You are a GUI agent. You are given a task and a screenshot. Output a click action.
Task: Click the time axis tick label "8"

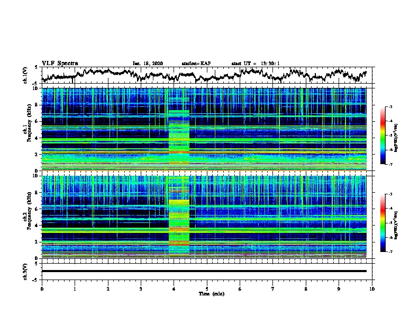click(x=306, y=289)
